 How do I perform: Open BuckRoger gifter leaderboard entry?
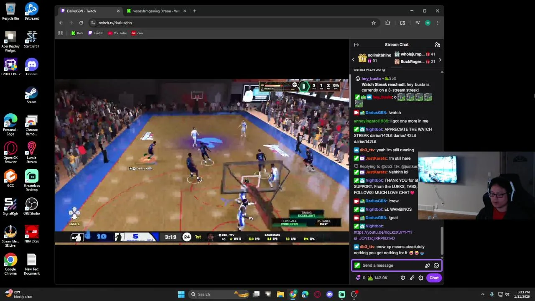coord(414,62)
